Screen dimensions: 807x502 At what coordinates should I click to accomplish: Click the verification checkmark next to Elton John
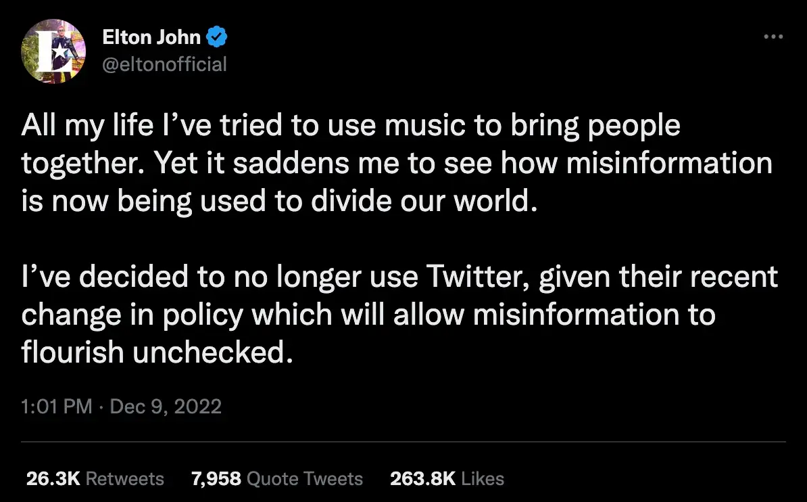click(216, 37)
